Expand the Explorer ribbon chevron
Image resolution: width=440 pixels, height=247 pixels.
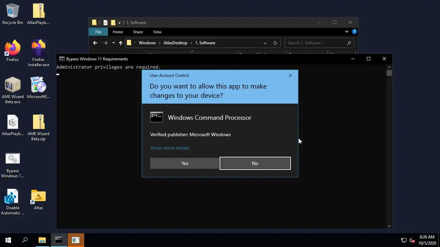tap(346, 32)
